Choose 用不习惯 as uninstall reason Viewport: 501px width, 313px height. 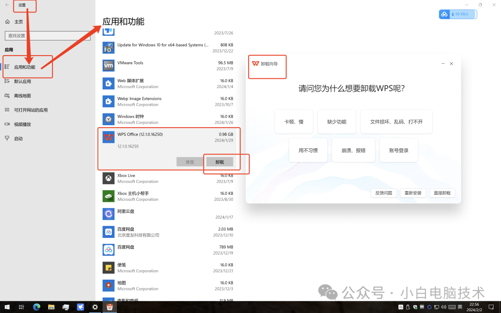[308, 150]
